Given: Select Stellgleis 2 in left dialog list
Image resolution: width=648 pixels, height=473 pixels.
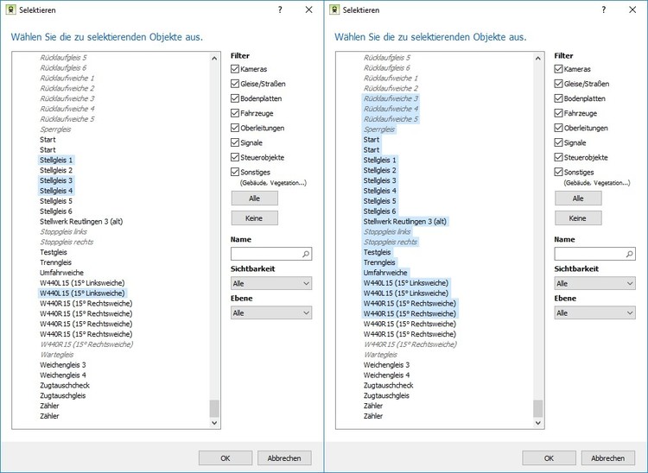Looking at the screenshot, I should (x=56, y=170).
